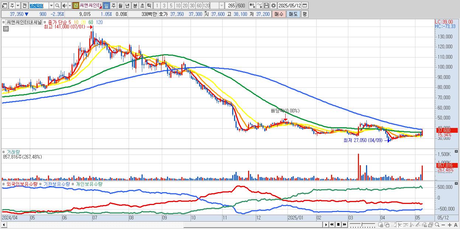Click the vertical line analysis tool icon
Screen dimensions: 460x229
click(412, 225)
